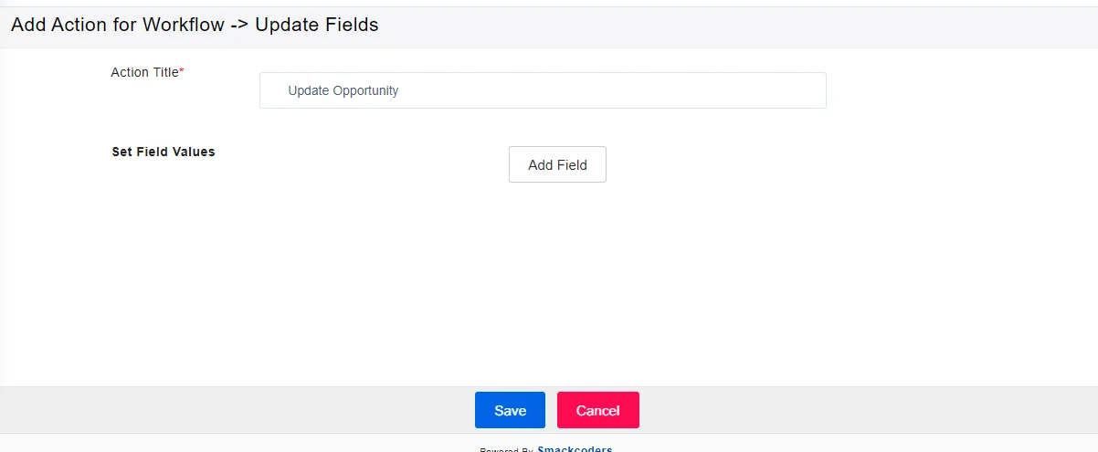Viewport: 1098px width, 452px height.
Task: Place cursor in "Update Opportunity" text
Action: [343, 91]
